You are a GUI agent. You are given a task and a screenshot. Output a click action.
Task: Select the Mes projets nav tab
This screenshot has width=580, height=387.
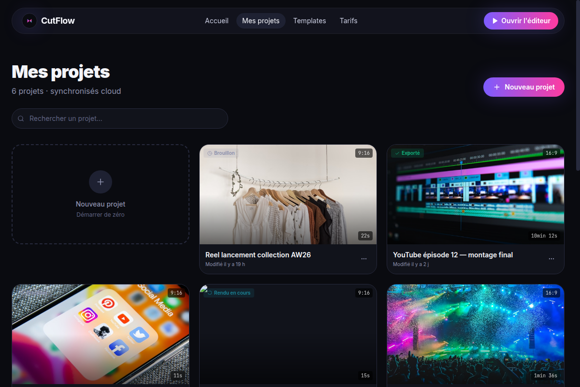point(261,21)
